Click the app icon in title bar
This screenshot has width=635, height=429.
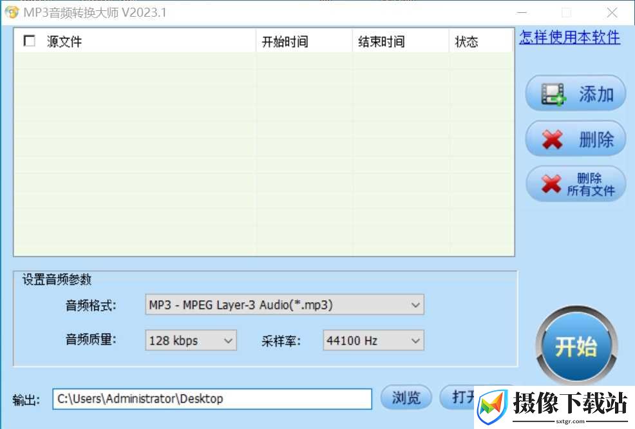point(12,12)
